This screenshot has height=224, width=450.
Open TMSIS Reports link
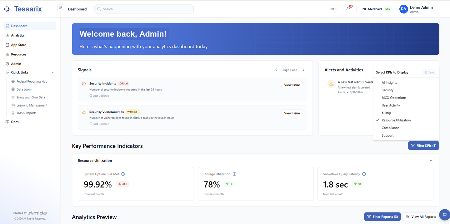[27, 113]
